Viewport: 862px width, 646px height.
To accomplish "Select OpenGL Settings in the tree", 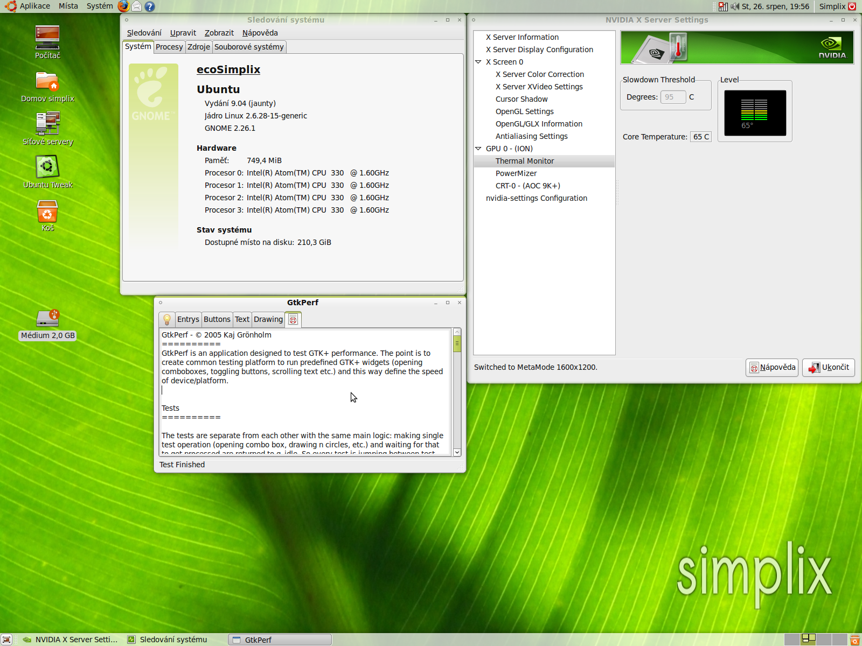I will 525,111.
